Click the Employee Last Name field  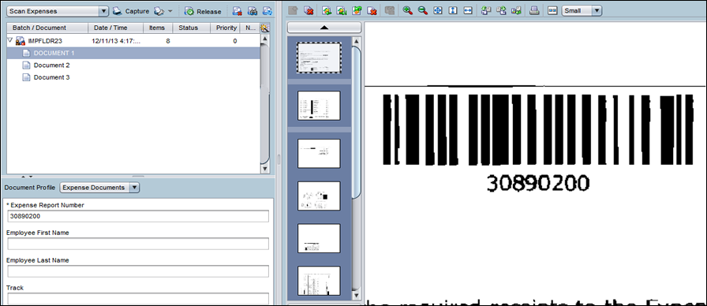pos(138,271)
